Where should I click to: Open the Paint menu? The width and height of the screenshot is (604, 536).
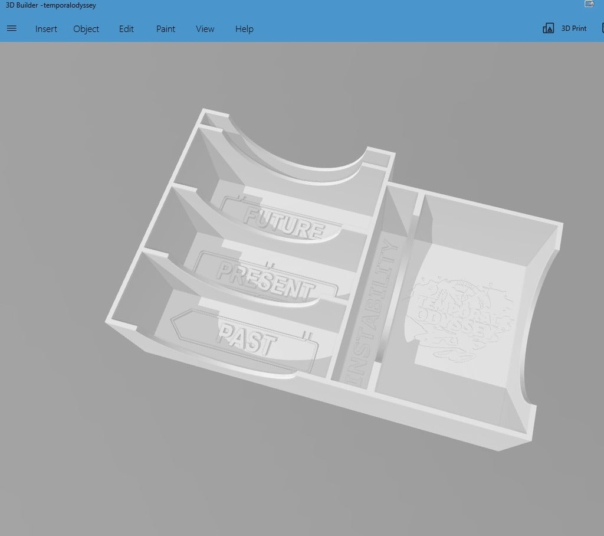(166, 29)
